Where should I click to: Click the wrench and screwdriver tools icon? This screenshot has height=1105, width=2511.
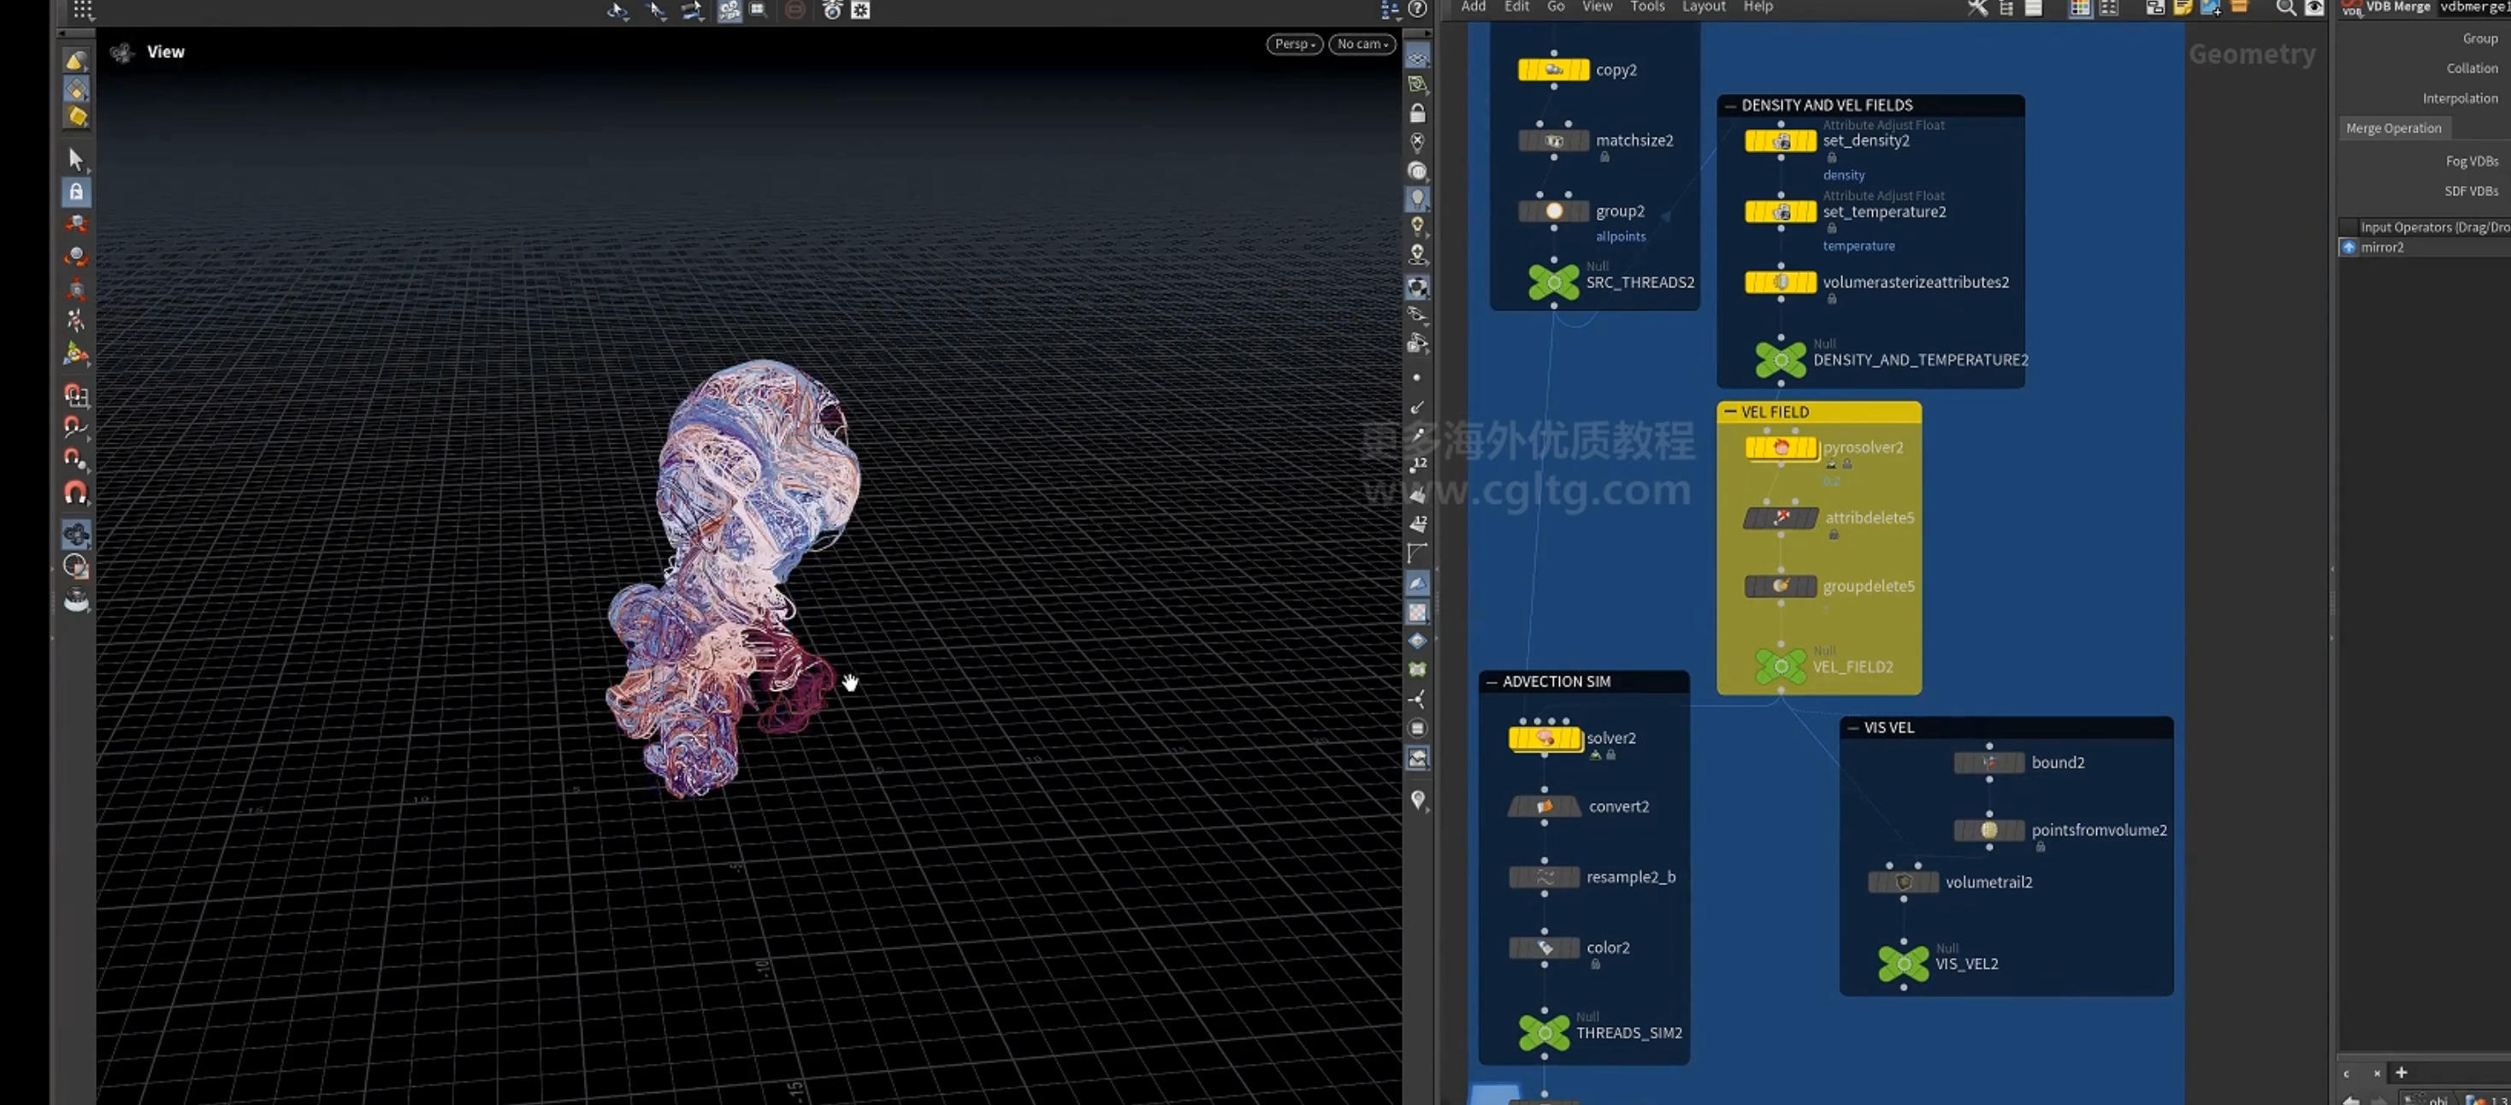[x=1976, y=8]
